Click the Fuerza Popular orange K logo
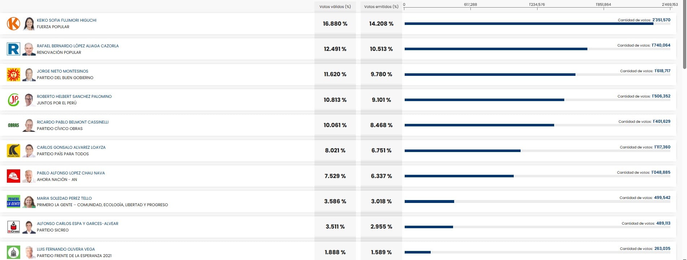The image size is (687, 260). (x=13, y=24)
